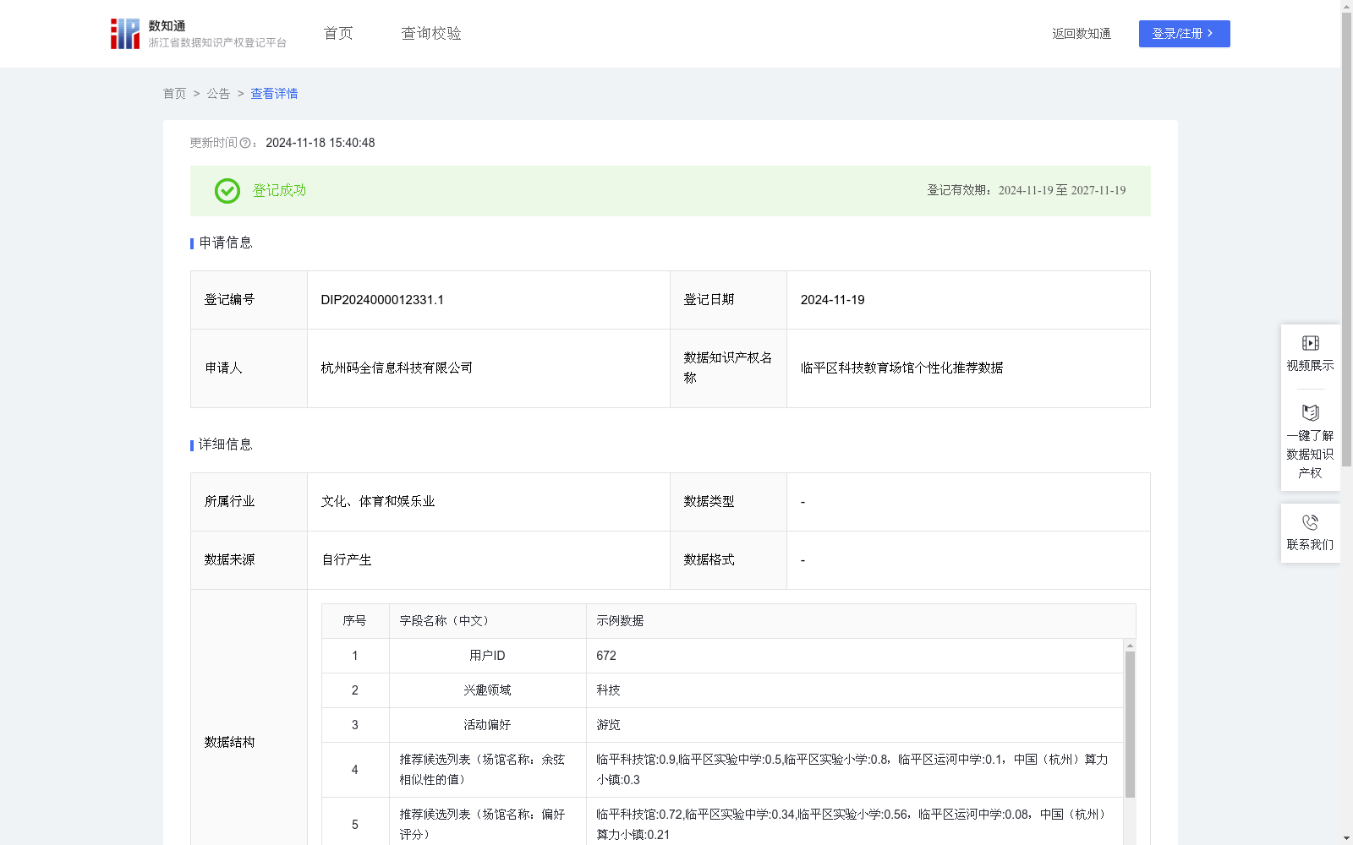Click the page vertical scrollbar
The height and width of the screenshot is (845, 1353).
(x=1346, y=241)
